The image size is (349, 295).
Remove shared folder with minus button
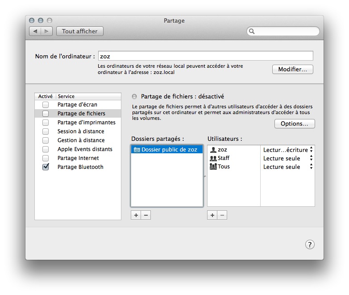pos(146,215)
